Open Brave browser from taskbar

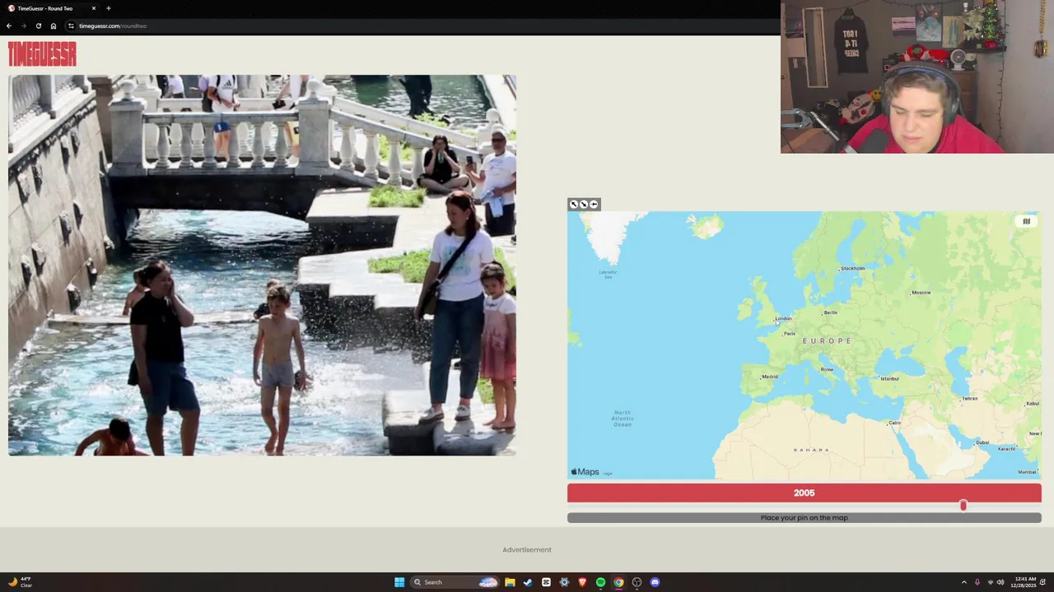[x=582, y=582]
